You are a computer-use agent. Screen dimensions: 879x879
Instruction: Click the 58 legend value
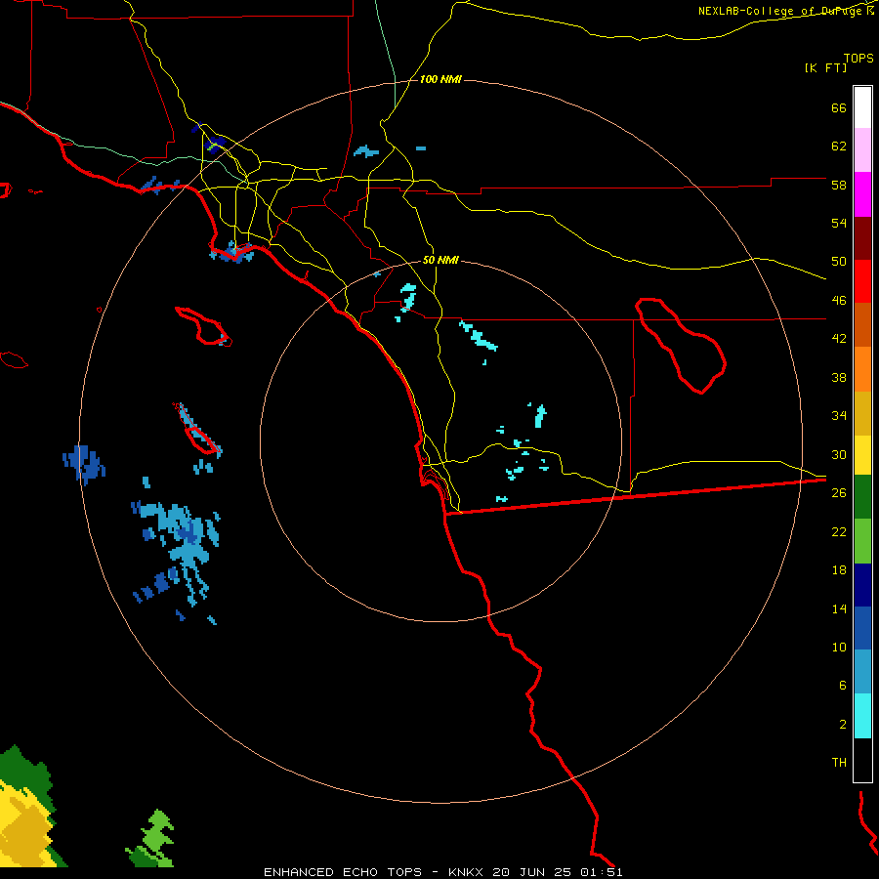pos(839,185)
